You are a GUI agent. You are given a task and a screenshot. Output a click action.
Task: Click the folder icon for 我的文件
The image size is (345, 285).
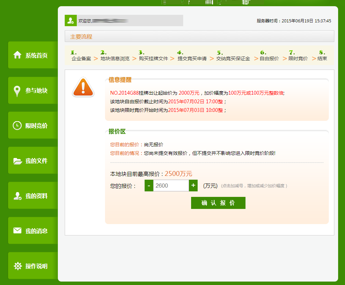17,161
